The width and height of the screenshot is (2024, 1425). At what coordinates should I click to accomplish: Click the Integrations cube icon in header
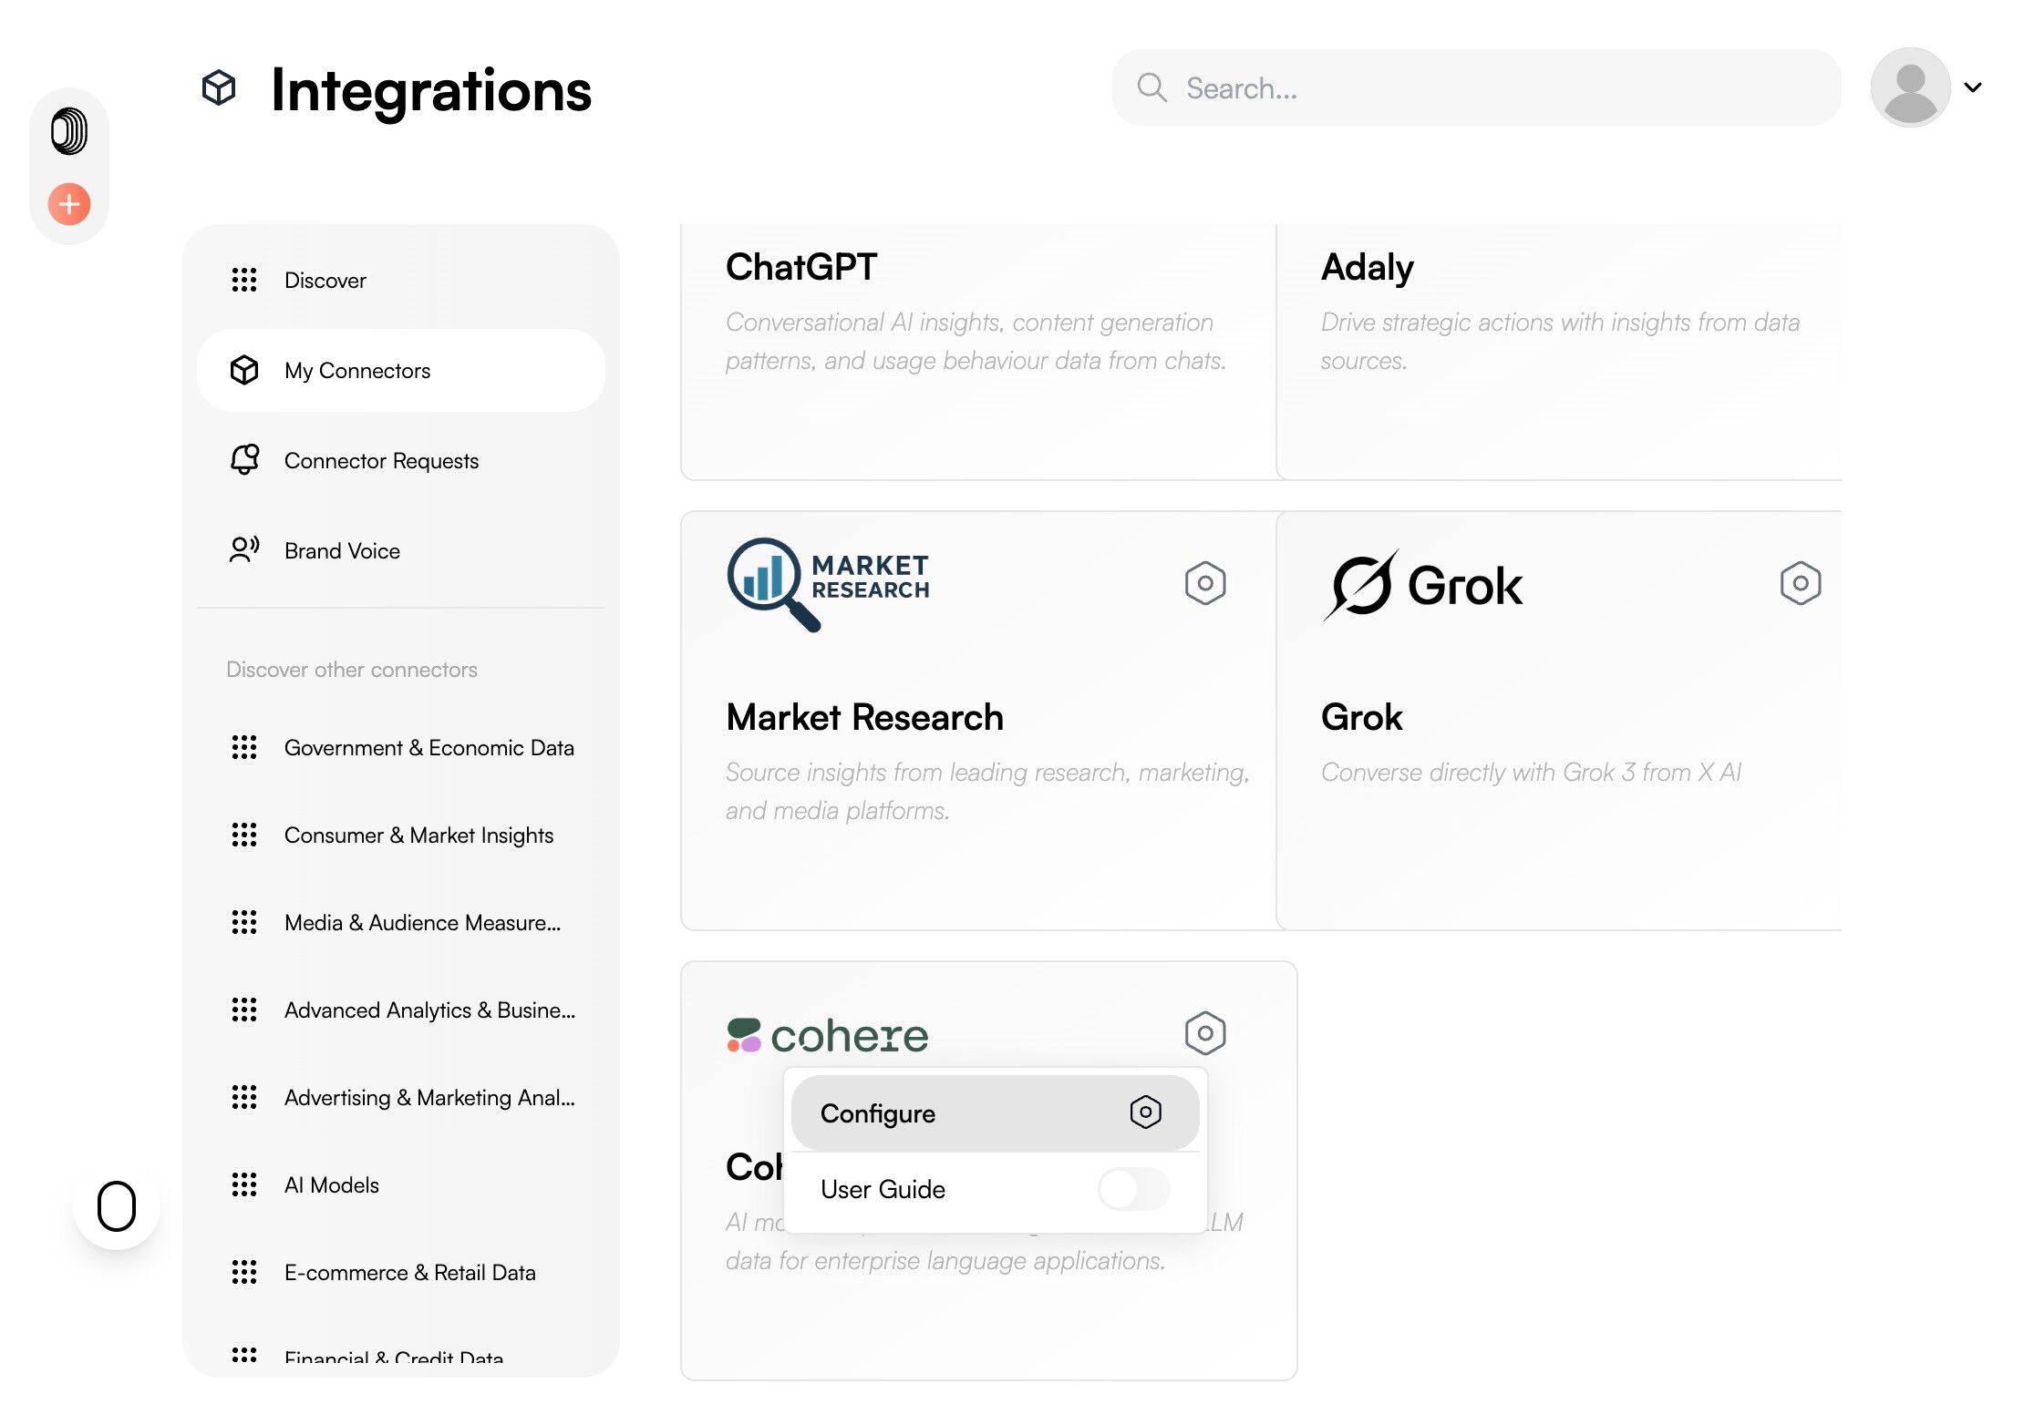pos(219,88)
